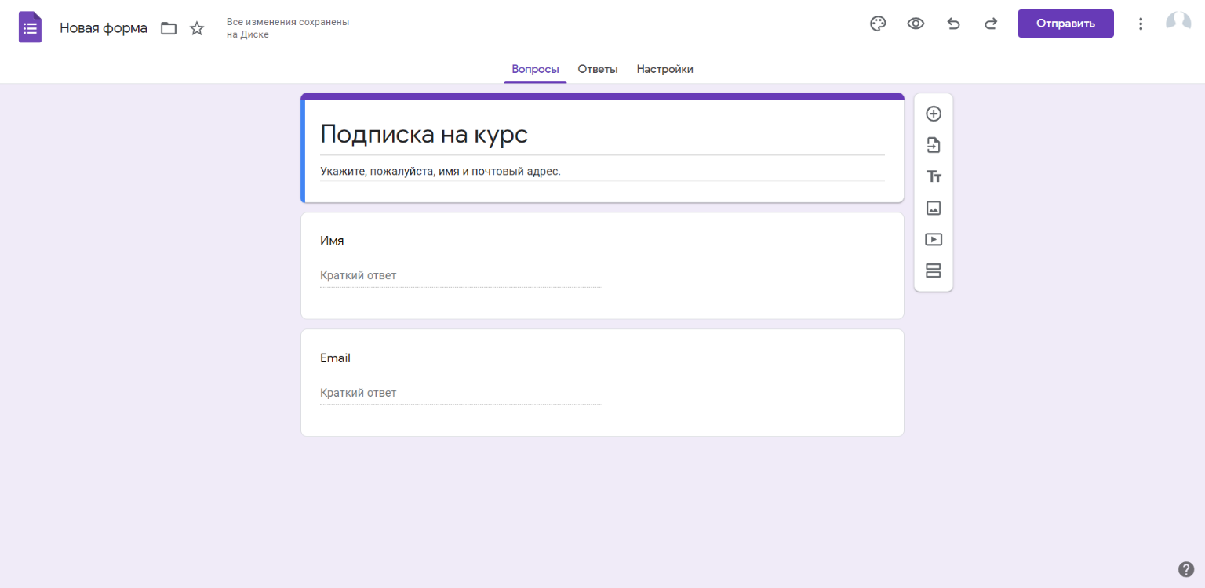Open the Настройки tab
The height and width of the screenshot is (588, 1205).
tap(664, 69)
